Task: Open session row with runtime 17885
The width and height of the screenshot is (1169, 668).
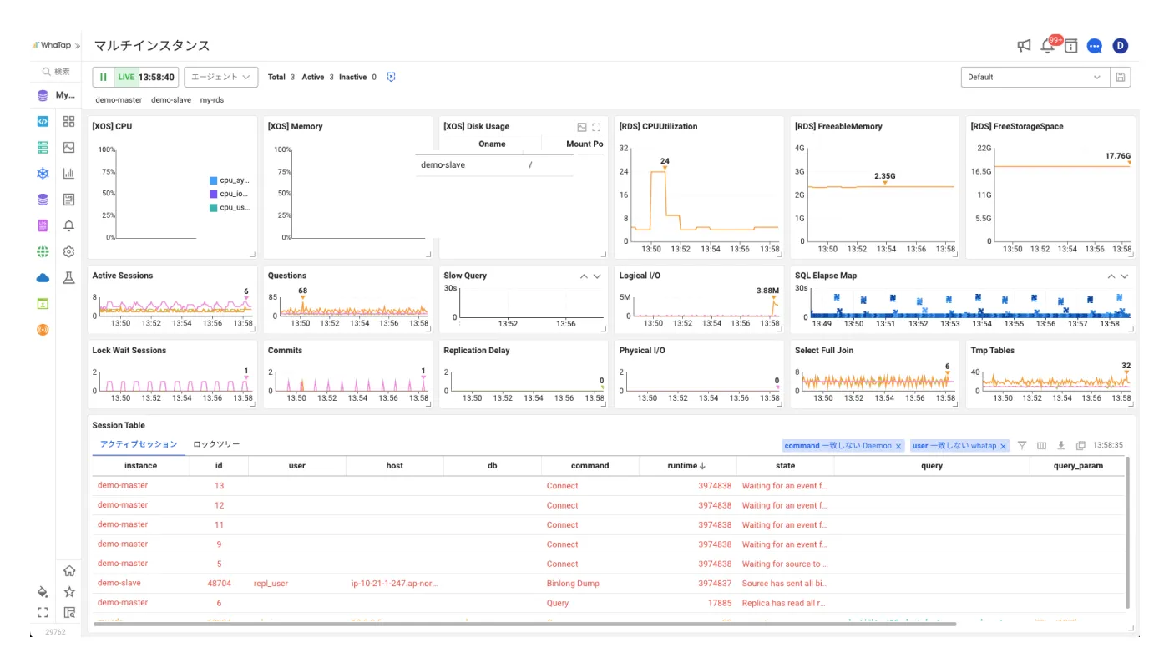Action: (608, 603)
